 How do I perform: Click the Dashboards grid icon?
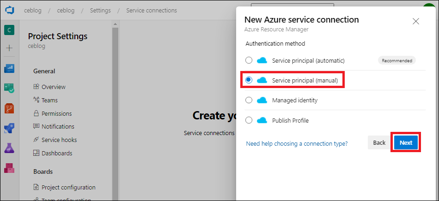(36, 153)
